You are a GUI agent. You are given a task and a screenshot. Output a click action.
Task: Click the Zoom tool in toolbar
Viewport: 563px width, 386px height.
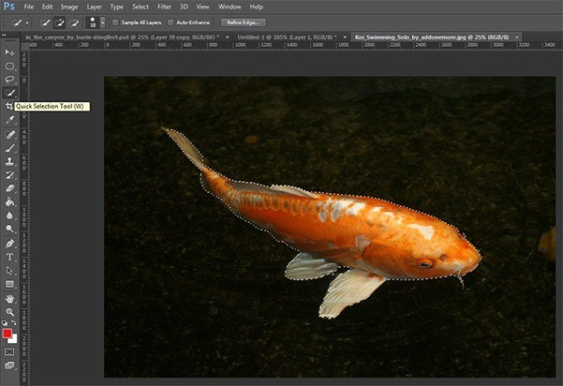(x=10, y=311)
